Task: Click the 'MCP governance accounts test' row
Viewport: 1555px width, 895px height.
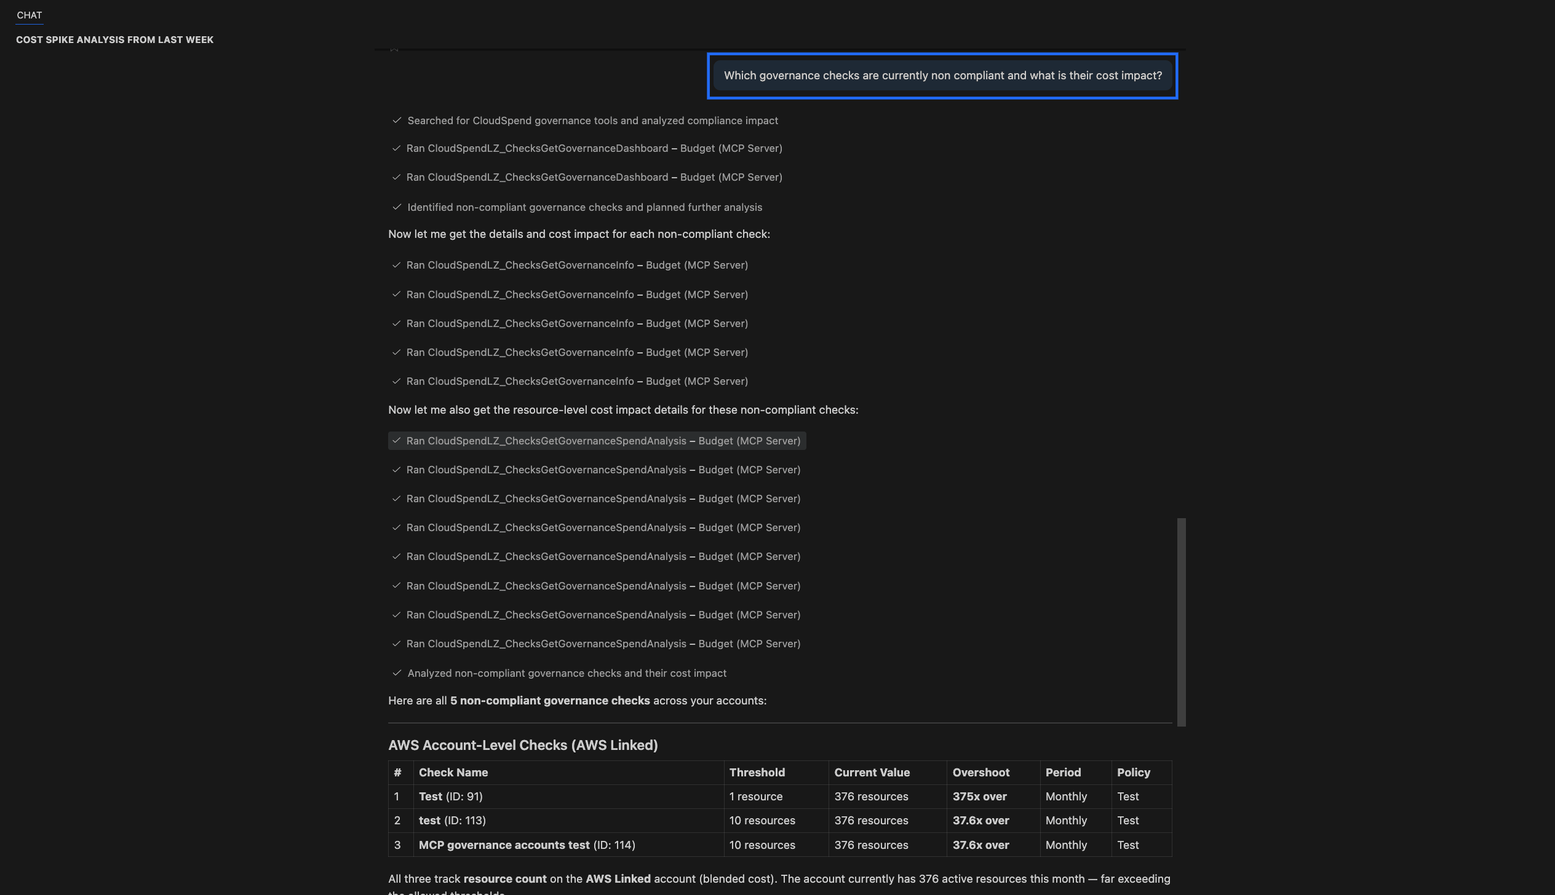Action: (x=526, y=845)
